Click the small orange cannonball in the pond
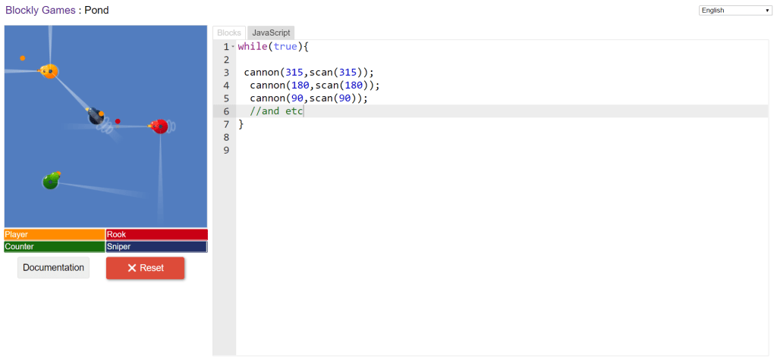The height and width of the screenshot is (358, 777). pos(23,58)
